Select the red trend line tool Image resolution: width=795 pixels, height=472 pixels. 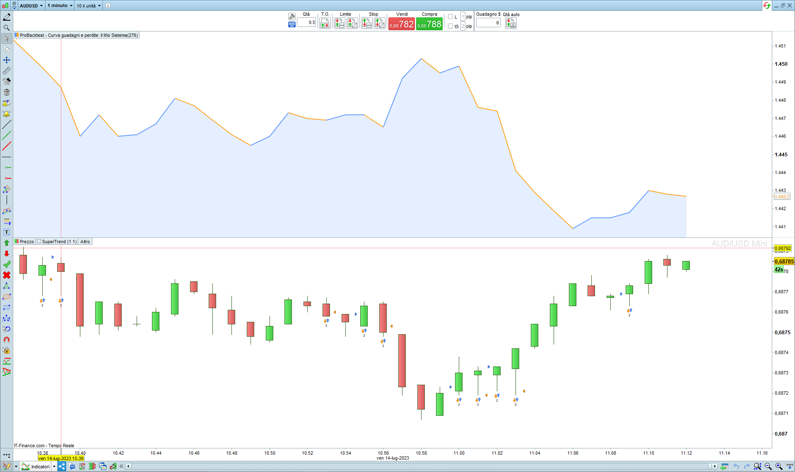(x=7, y=146)
